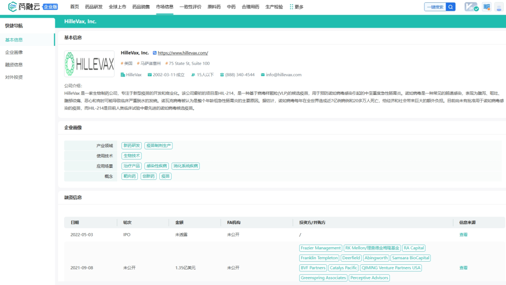Click the book guide icon in header
This screenshot has width=506, height=285.
(x=486, y=7)
